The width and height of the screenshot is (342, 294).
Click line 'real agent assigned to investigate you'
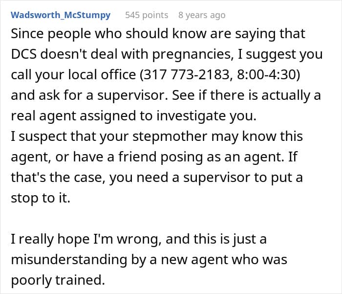(133, 115)
